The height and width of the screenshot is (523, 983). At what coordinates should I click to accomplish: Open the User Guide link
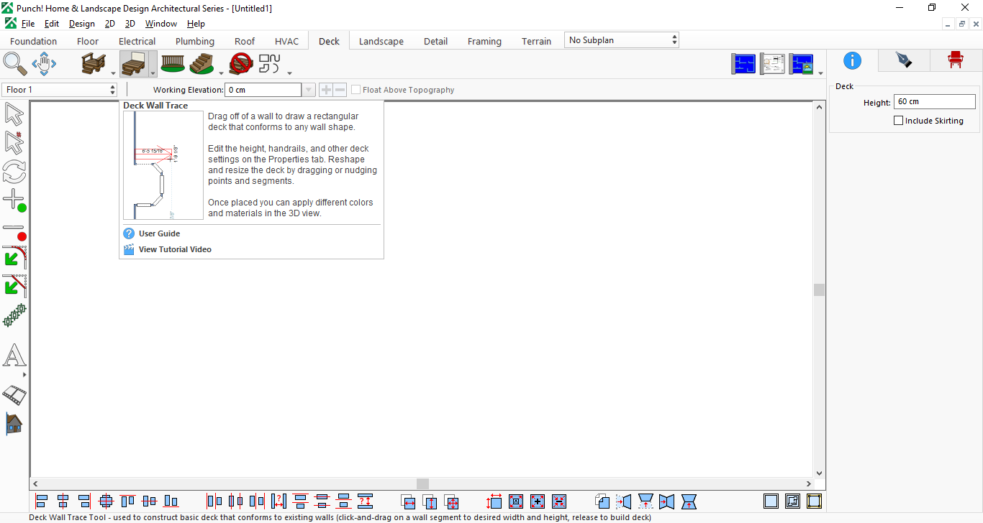159,233
